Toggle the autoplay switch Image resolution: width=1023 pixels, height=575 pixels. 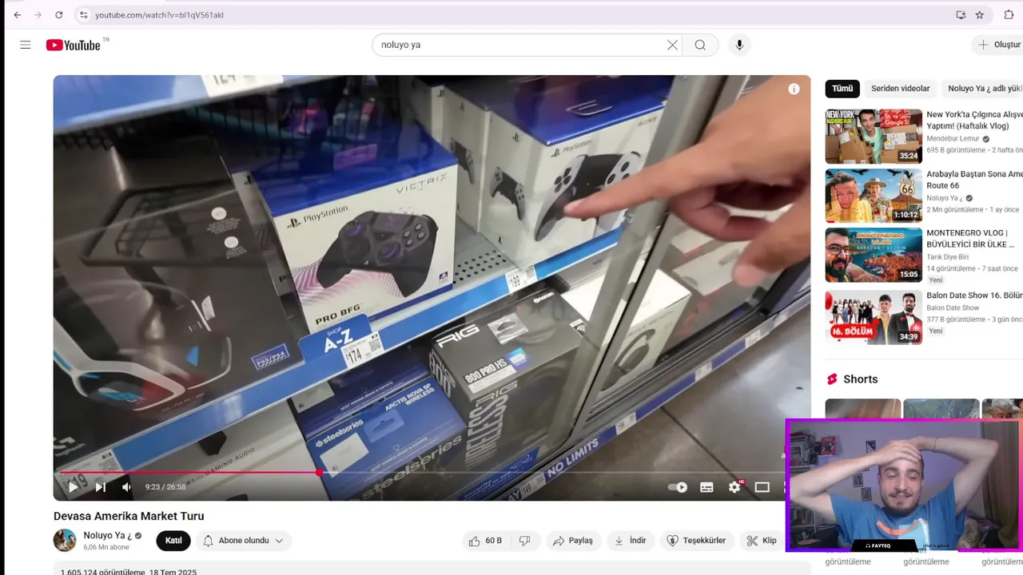click(678, 487)
